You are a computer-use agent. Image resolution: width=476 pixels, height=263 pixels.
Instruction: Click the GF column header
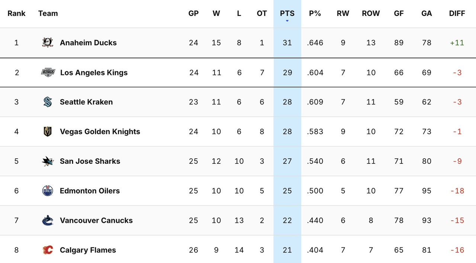399,13
